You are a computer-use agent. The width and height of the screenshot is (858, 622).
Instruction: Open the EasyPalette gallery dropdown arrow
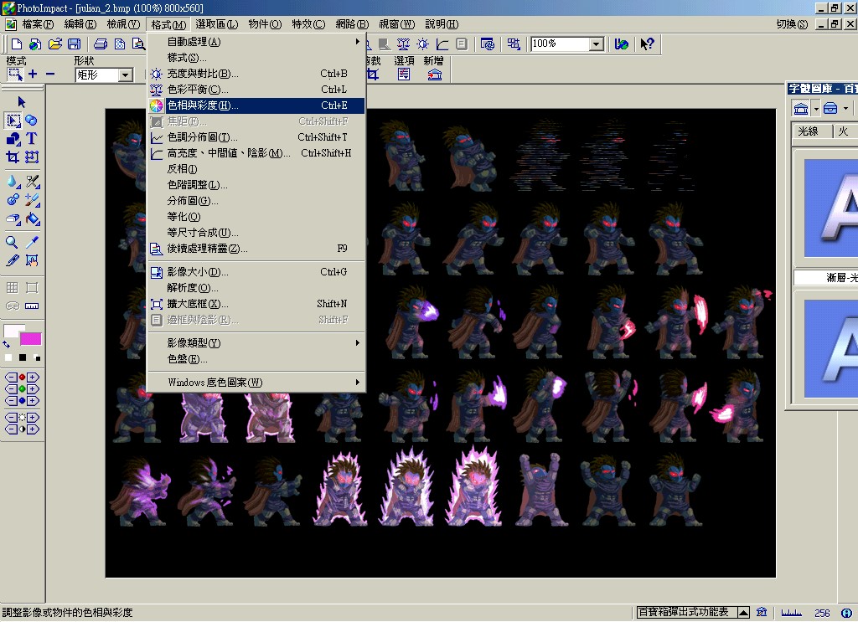(816, 108)
